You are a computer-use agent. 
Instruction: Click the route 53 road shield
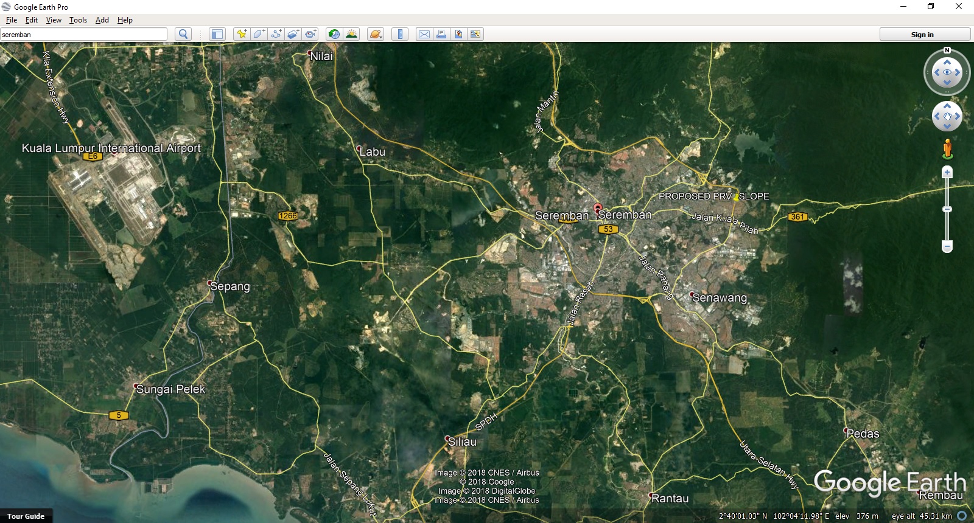point(608,229)
